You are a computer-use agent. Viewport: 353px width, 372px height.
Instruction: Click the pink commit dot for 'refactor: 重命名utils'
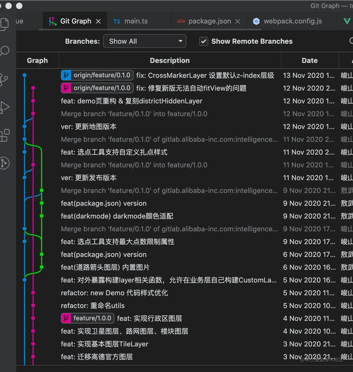pyautogui.click(x=33, y=305)
